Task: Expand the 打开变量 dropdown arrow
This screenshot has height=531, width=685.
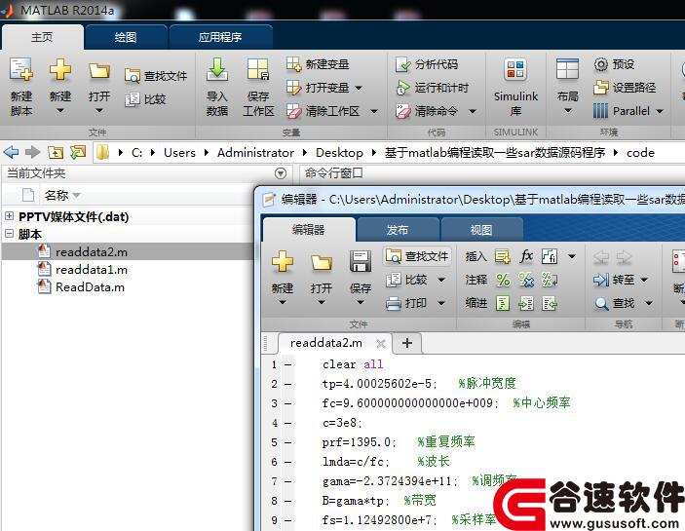Action: point(359,88)
